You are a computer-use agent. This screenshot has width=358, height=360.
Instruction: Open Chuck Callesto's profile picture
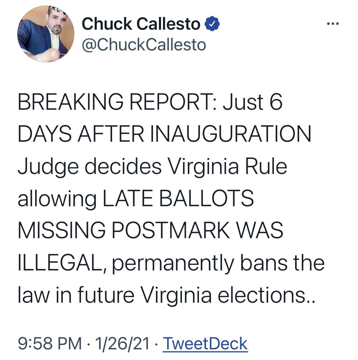46,34
